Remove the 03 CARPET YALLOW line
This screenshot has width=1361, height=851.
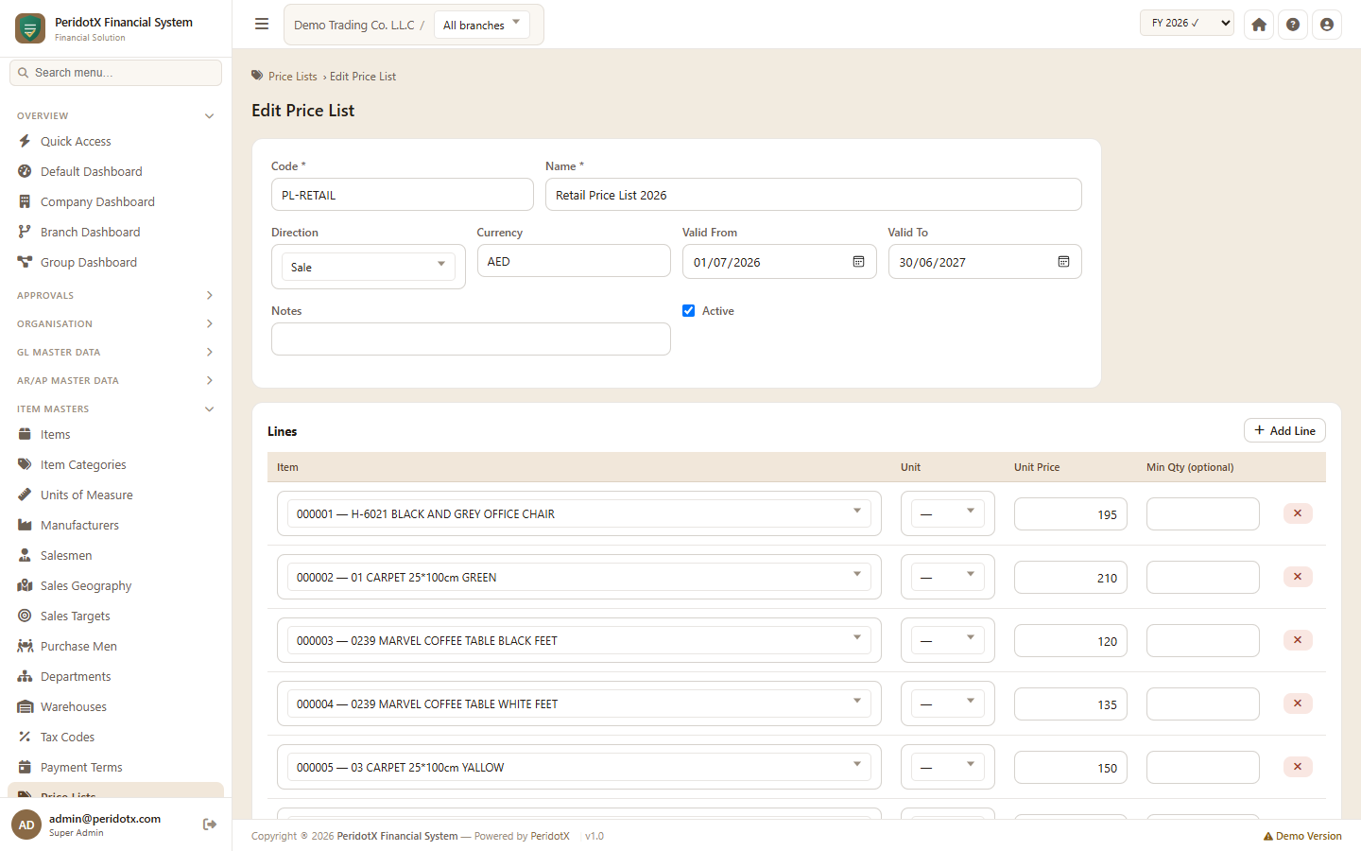pos(1298,767)
